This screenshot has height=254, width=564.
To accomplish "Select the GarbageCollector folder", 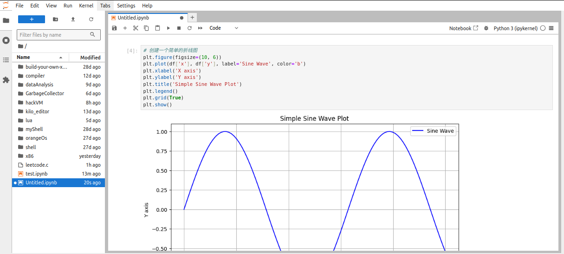I will coord(58,93).
